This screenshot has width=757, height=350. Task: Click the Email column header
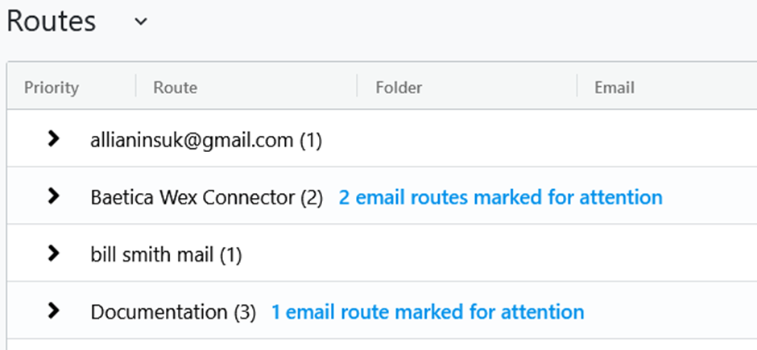pos(614,88)
